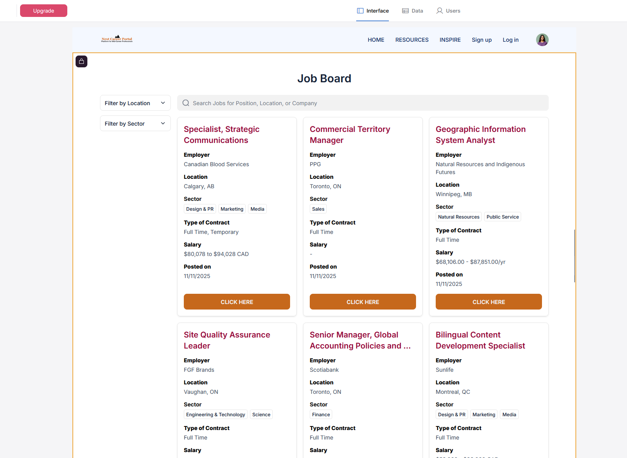Click the Sign up link
627x458 pixels.
(481, 40)
